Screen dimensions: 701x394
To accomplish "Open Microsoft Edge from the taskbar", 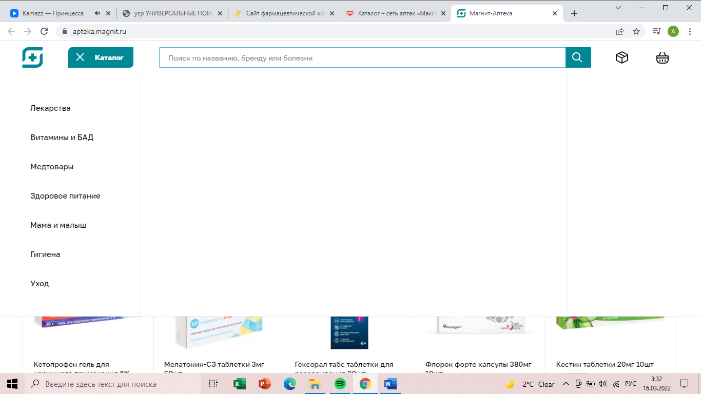I will click(289, 384).
